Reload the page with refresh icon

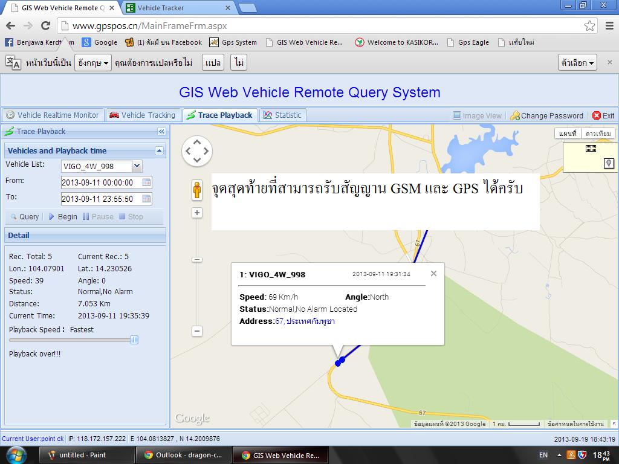[46, 25]
